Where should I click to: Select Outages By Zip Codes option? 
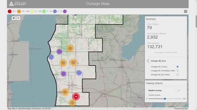pos(177,75)
